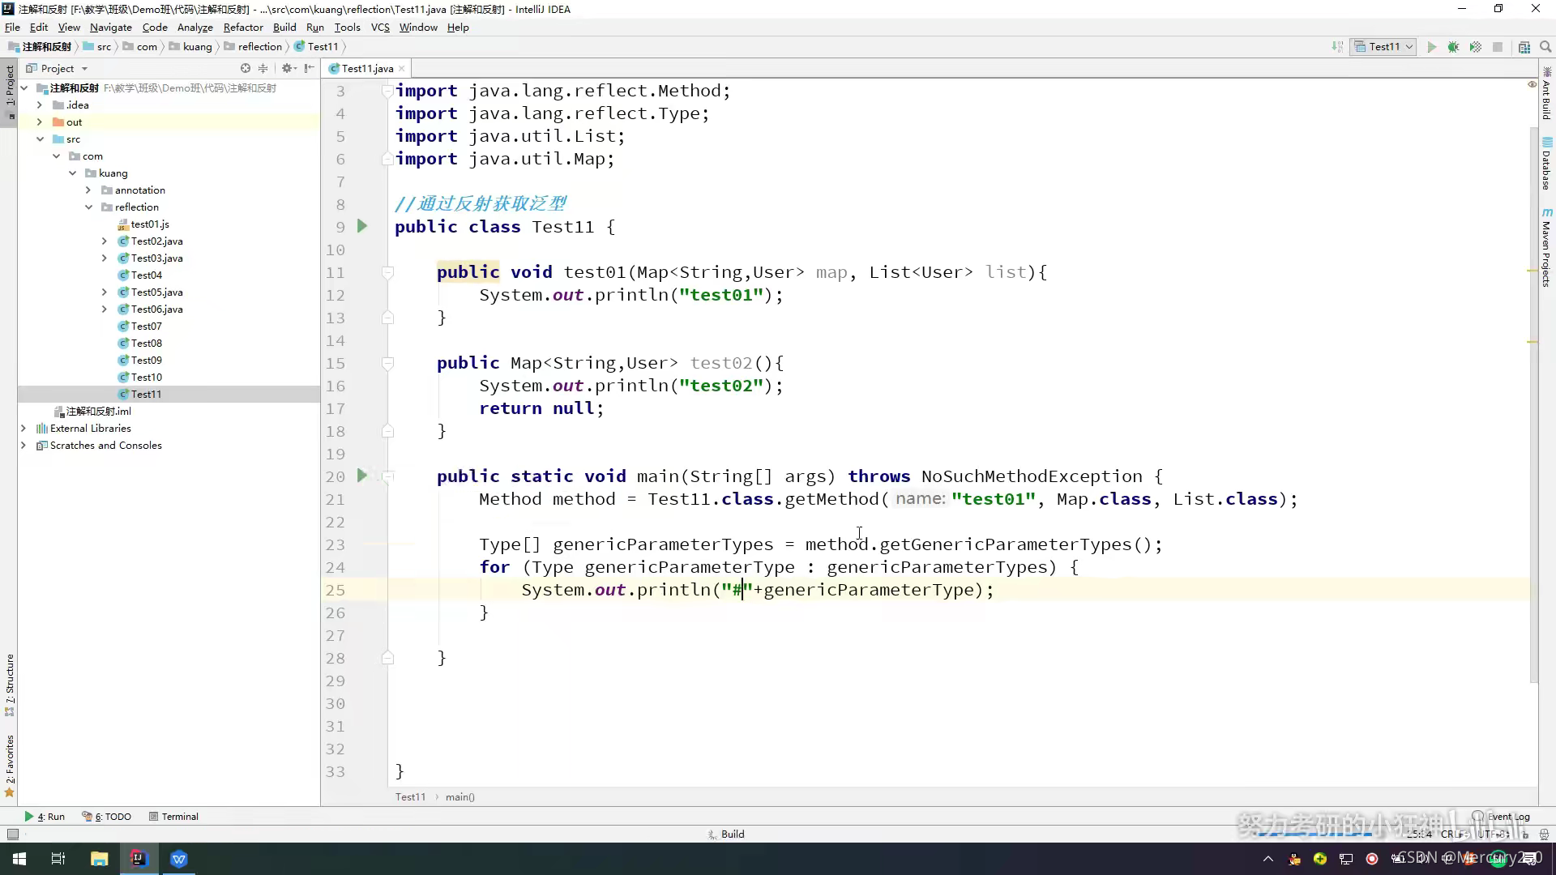1556x875 pixels.
Task: Click the Terminal tab
Action: tap(180, 815)
